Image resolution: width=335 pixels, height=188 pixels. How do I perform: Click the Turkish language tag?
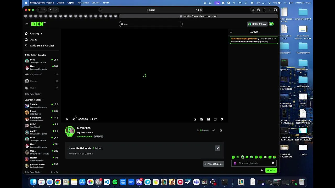98,137
